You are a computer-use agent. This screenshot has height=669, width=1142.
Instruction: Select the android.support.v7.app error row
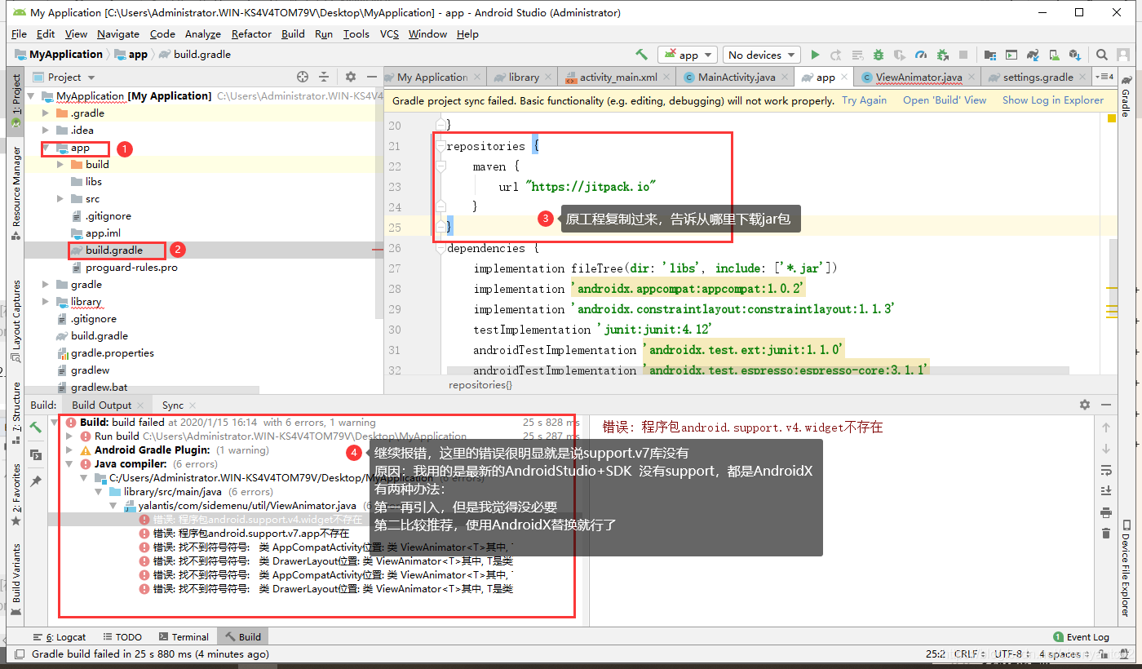point(250,534)
